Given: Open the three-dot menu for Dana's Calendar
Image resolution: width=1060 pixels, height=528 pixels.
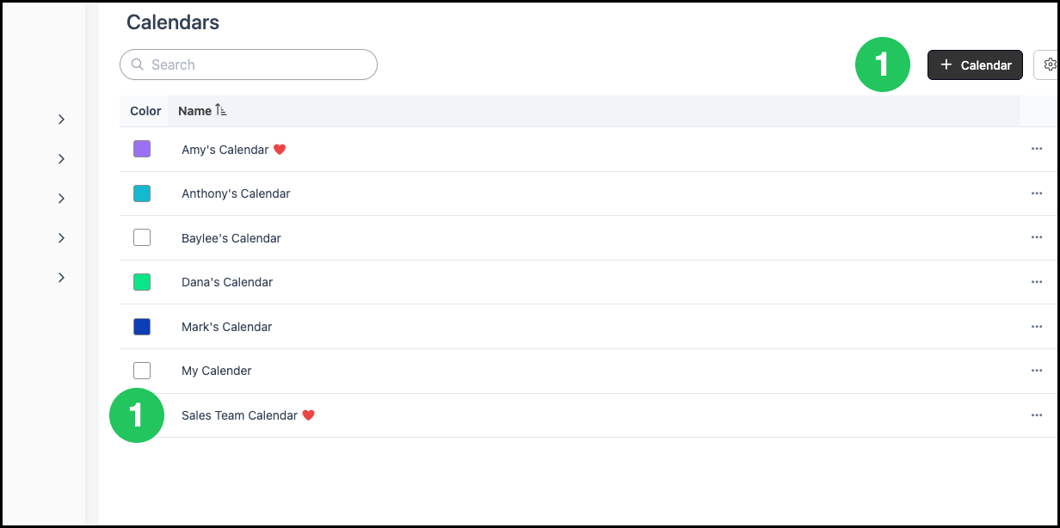Looking at the screenshot, I should pos(1036,282).
